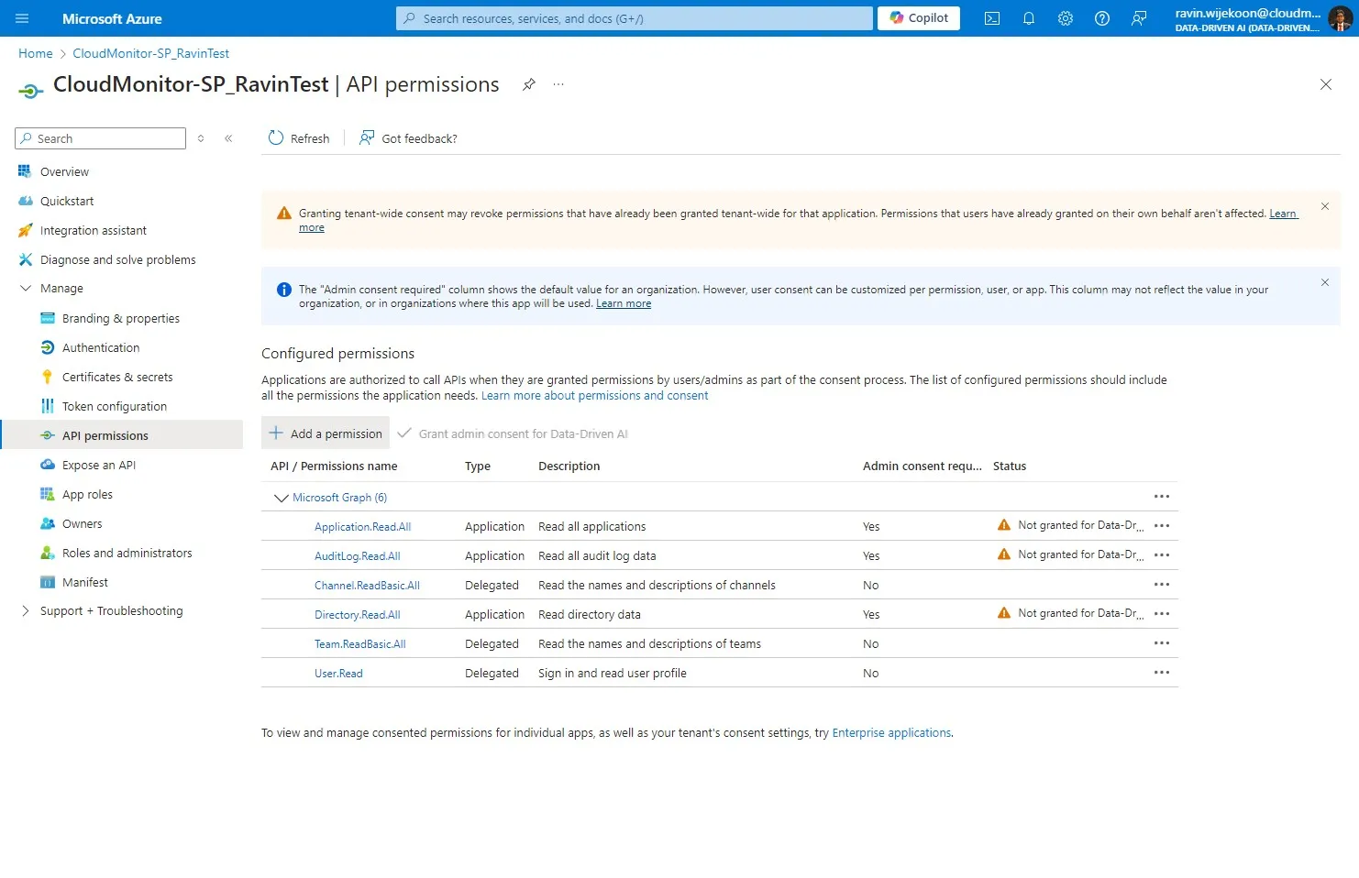Open Roles and administrators
This screenshot has width=1359, height=878.
[127, 553]
